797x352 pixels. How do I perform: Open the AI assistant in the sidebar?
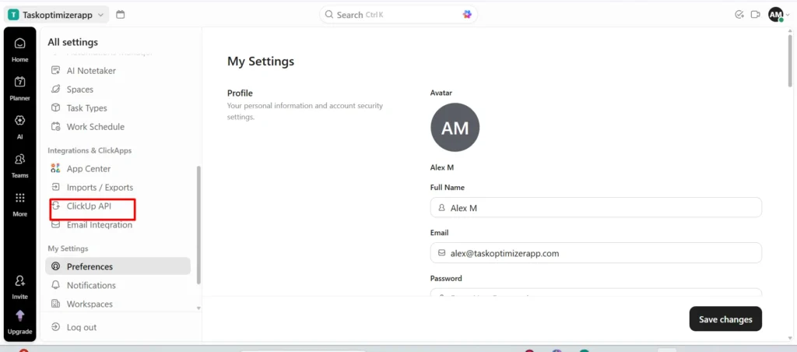(19, 126)
